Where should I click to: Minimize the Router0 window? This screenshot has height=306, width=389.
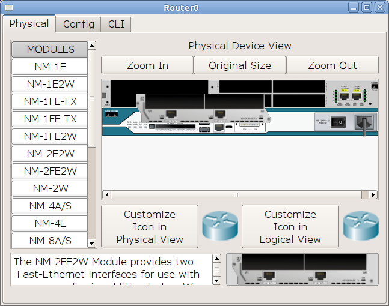[354, 7]
